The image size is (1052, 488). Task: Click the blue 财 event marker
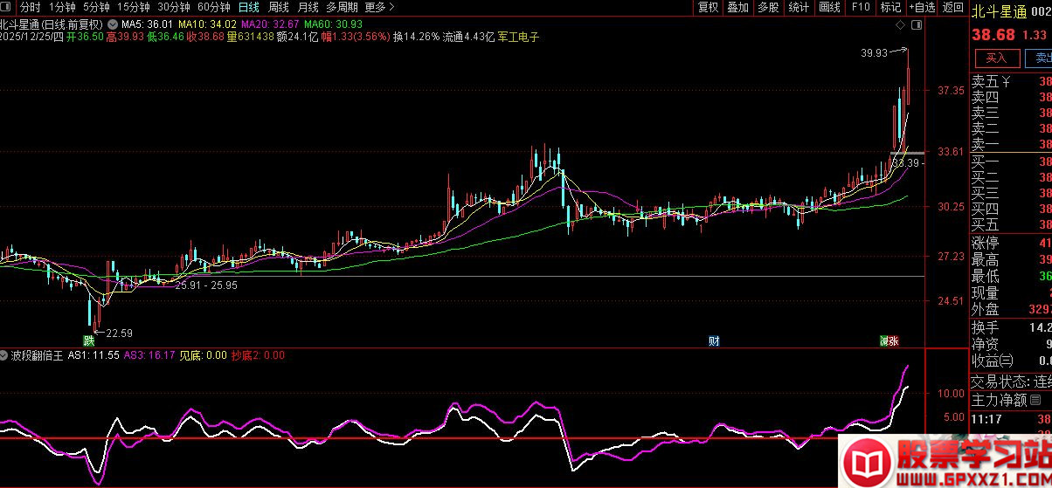tap(714, 340)
